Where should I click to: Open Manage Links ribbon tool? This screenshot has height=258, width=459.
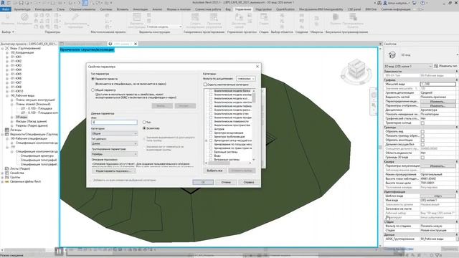239,21
